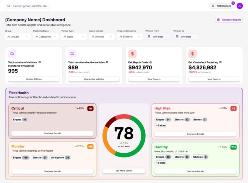Open the Impacted Systems dropdown
This screenshot has height=183, width=248.
(130, 36)
